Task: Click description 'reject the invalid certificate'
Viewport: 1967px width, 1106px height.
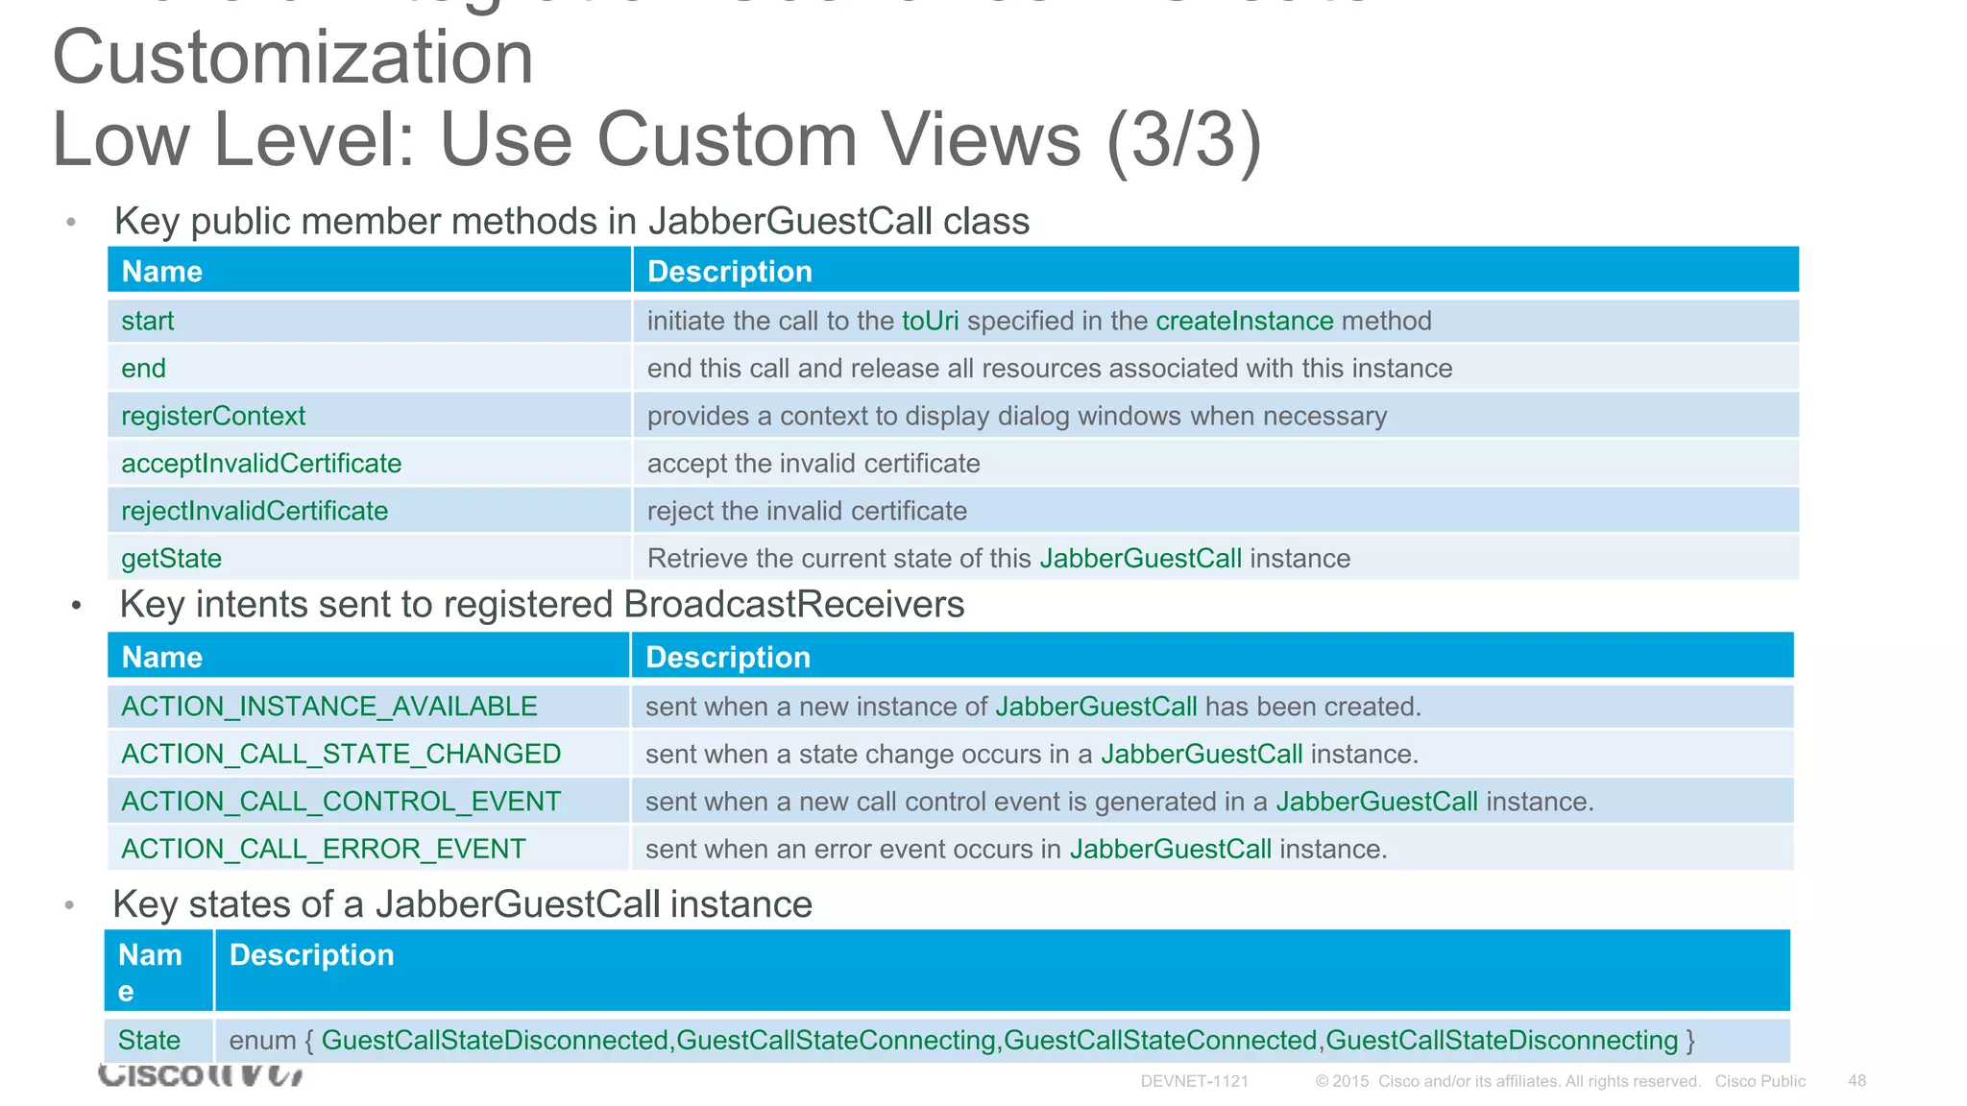Action: (x=807, y=511)
